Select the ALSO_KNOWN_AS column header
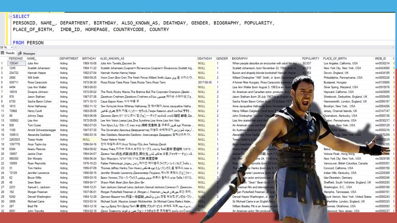This screenshot has height=223, width=397. 112,58
